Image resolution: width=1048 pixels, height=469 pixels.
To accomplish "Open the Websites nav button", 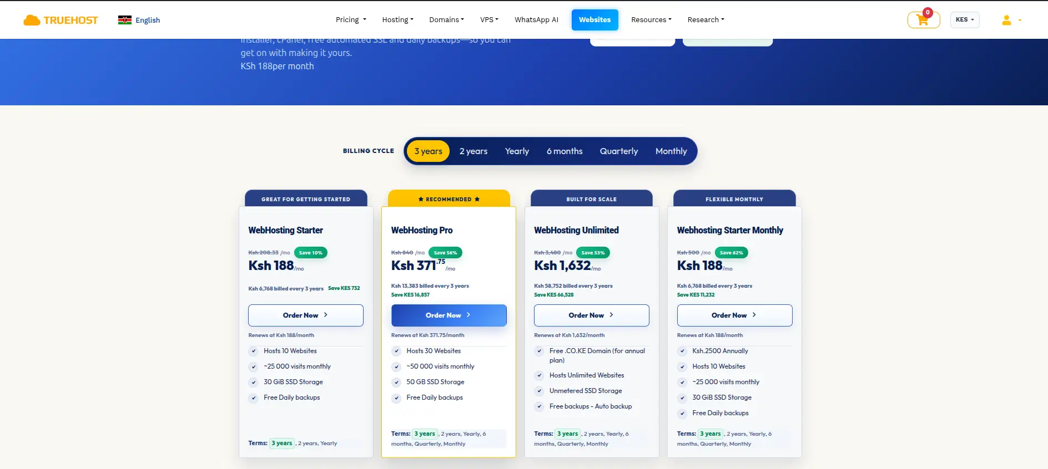I will pos(594,20).
